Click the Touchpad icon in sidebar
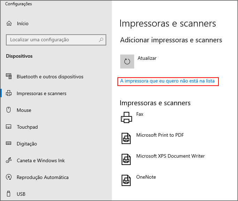Viewport: 238px width, 201px height. coord(9,127)
